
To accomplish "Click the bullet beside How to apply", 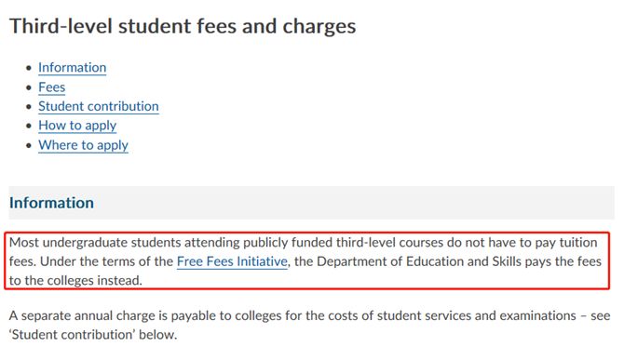I will pyautogui.click(x=28, y=126).
